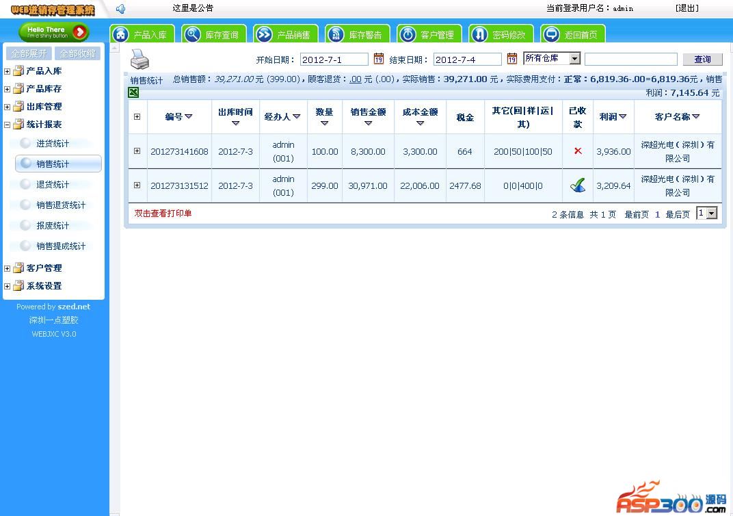Viewport: 733px width, 516px height.
Task: Click the 结束日期 input field
Action: pos(467,59)
